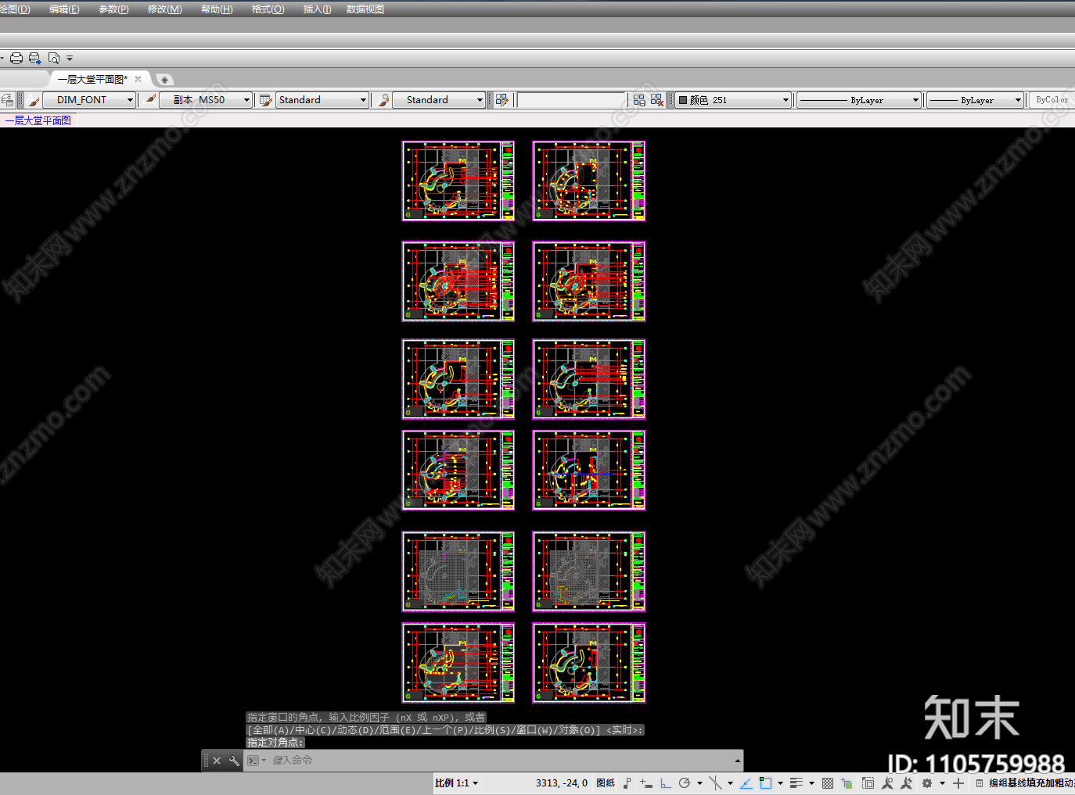Open the table style manager icon
The image size is (1075, 795).
click(x=266, y=100)
